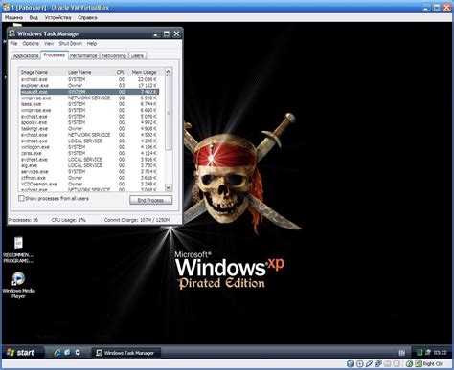
Task: Open the Устройства menu in VirtualBox
Action: 57,17
